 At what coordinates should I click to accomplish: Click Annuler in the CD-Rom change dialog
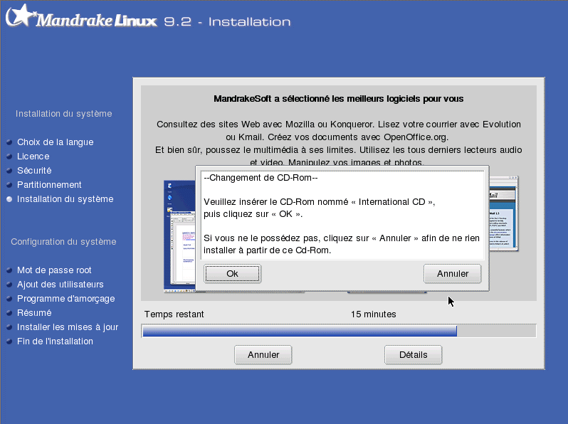pos(453,273)
